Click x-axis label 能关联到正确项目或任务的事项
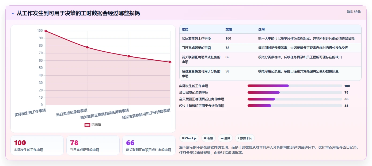Image resolution: width=372 pixels, height=166 pixels. pyautogui.click(x=105, y=114)
